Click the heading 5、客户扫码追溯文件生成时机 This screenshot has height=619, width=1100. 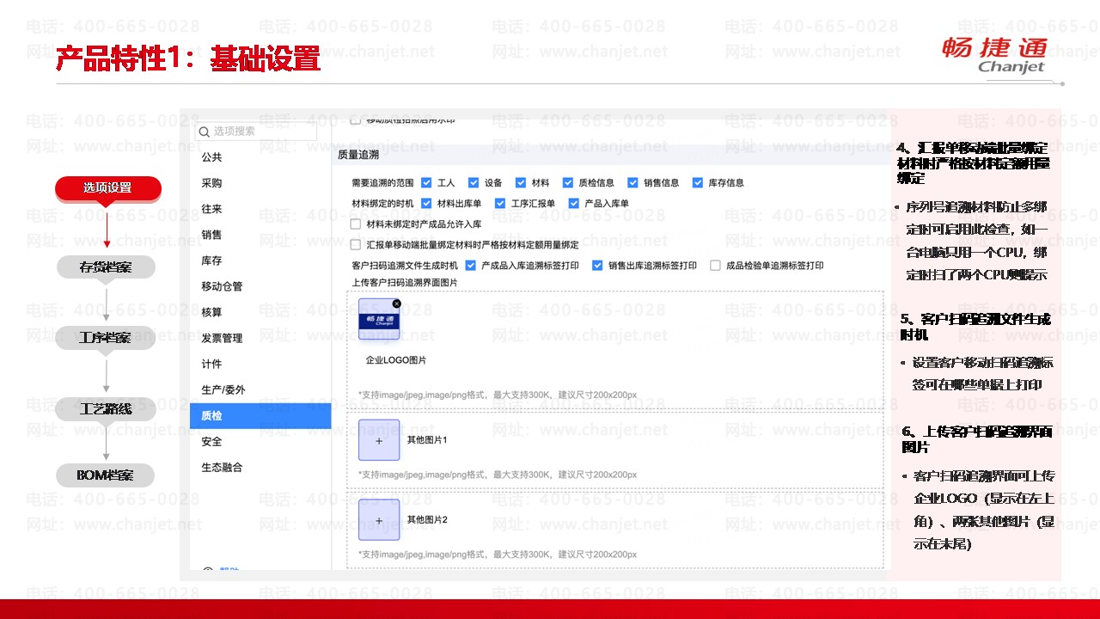pos(975,327)
